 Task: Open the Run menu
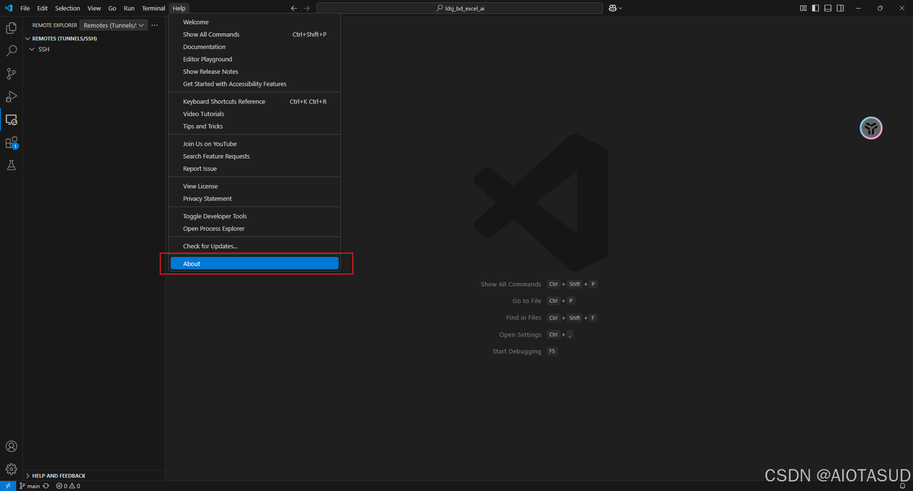pos(129,8)
